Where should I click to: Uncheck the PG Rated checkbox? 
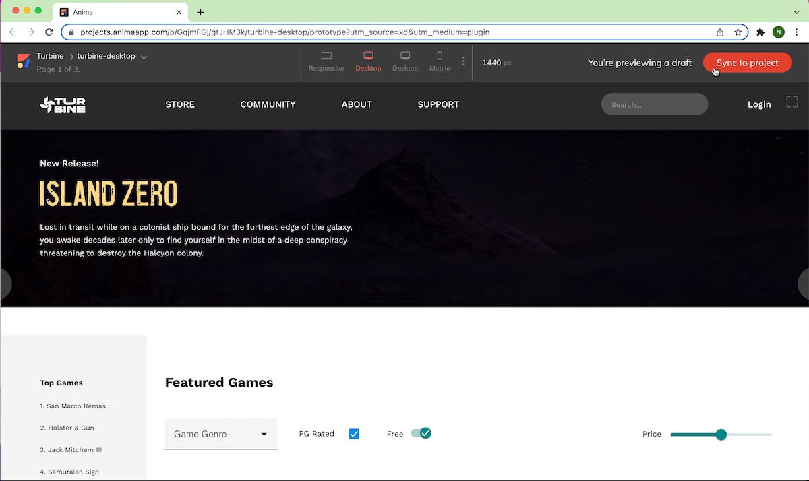click(354, 434)
